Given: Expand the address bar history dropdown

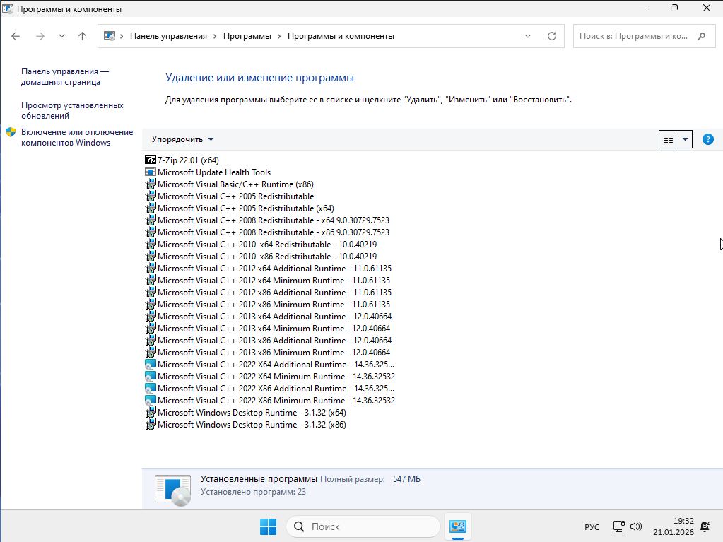Looking at the screenshot, I should pos(528,36).
